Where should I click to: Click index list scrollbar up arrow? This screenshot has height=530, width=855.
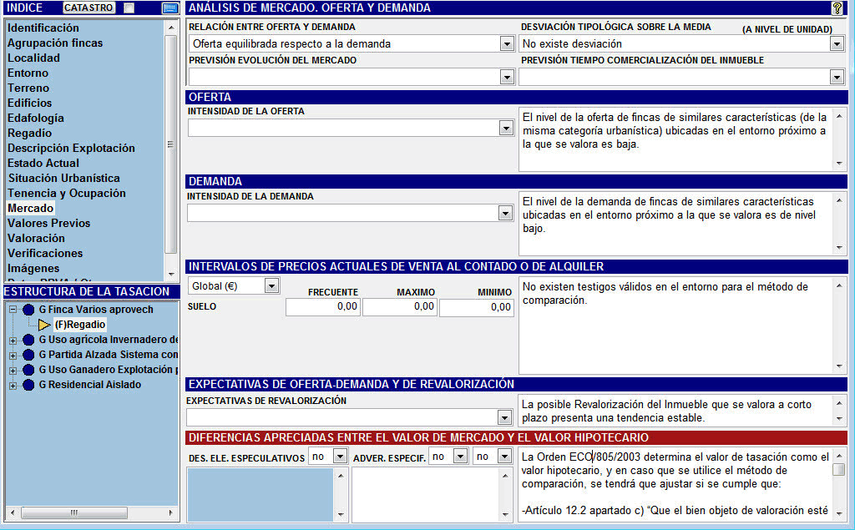pos(171,28)
